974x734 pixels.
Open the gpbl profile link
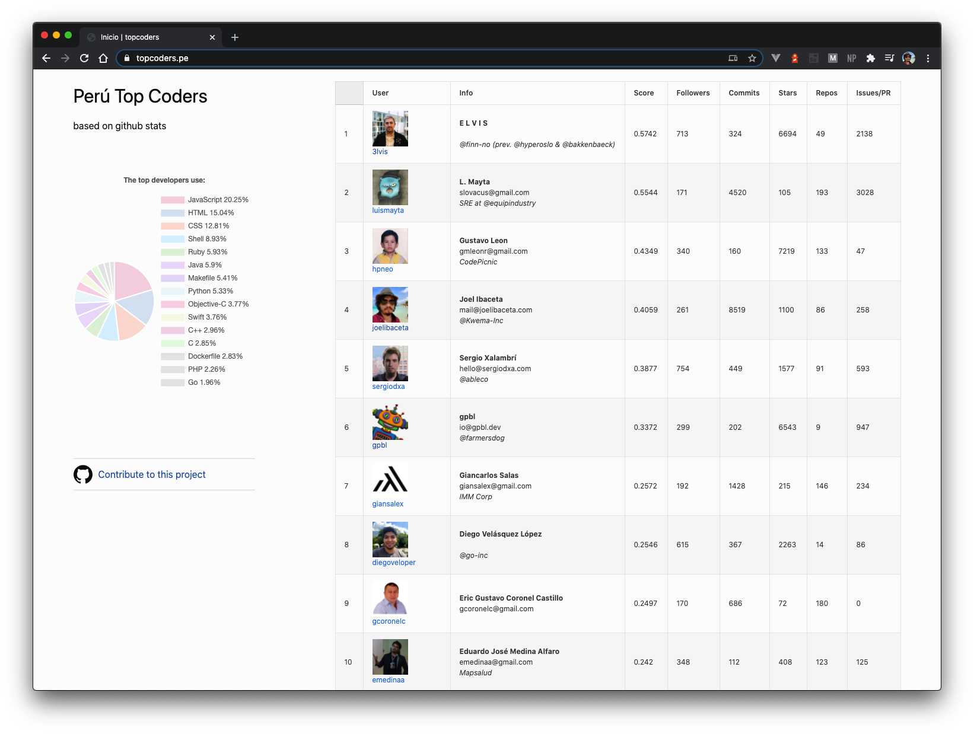point(380,445)
